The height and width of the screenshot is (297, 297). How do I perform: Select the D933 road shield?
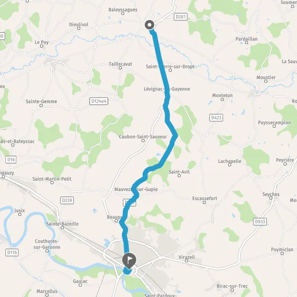coord(260,222)
